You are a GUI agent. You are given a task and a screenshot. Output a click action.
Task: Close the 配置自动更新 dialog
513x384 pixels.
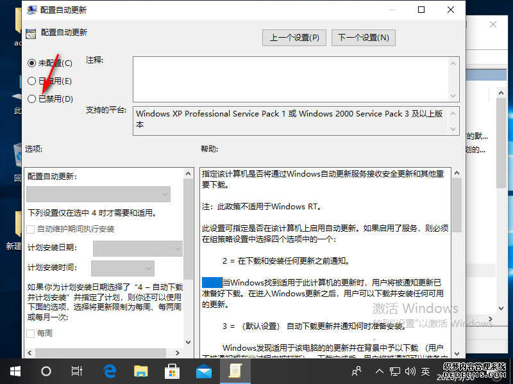451,10
